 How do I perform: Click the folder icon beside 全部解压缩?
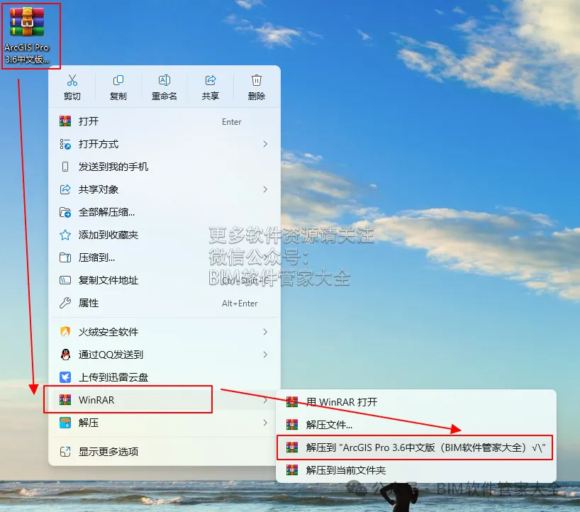[x=65, y=212]
